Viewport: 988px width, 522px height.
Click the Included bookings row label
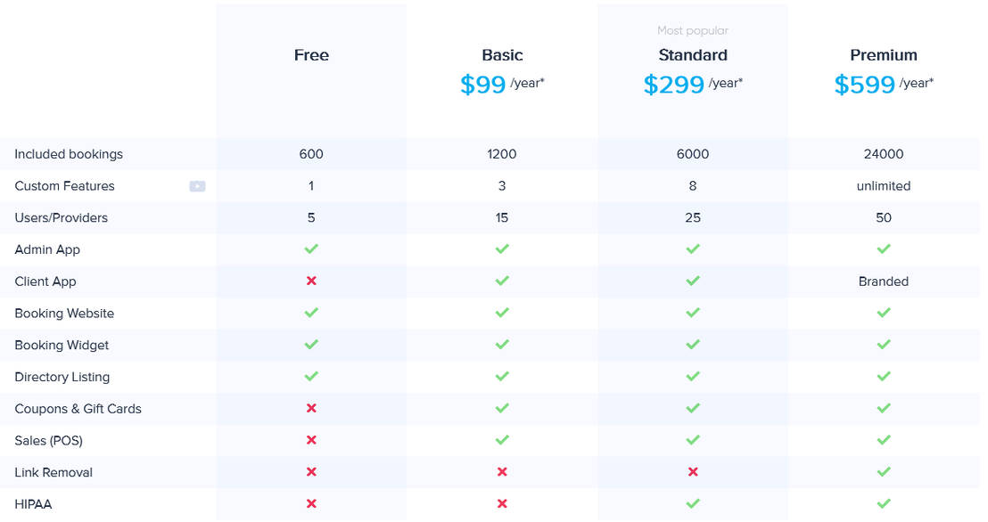[69, 154]
